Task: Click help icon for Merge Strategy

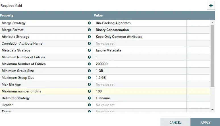Action: coord(89,23)
